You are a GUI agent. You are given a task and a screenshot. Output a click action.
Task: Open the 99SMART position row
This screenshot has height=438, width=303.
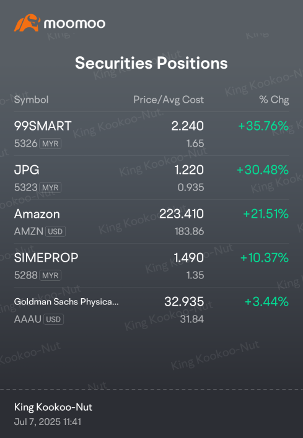pos(151,134)
